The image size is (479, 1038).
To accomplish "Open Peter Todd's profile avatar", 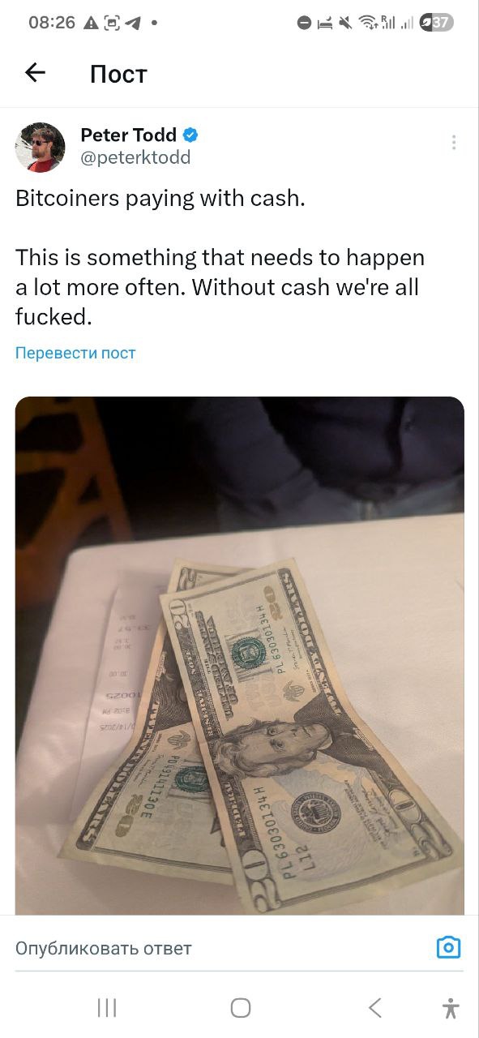I will tap(40, 148).
